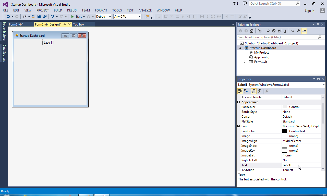
Task: Click the Start debugging play icon
Action: (x=72, y=17)
